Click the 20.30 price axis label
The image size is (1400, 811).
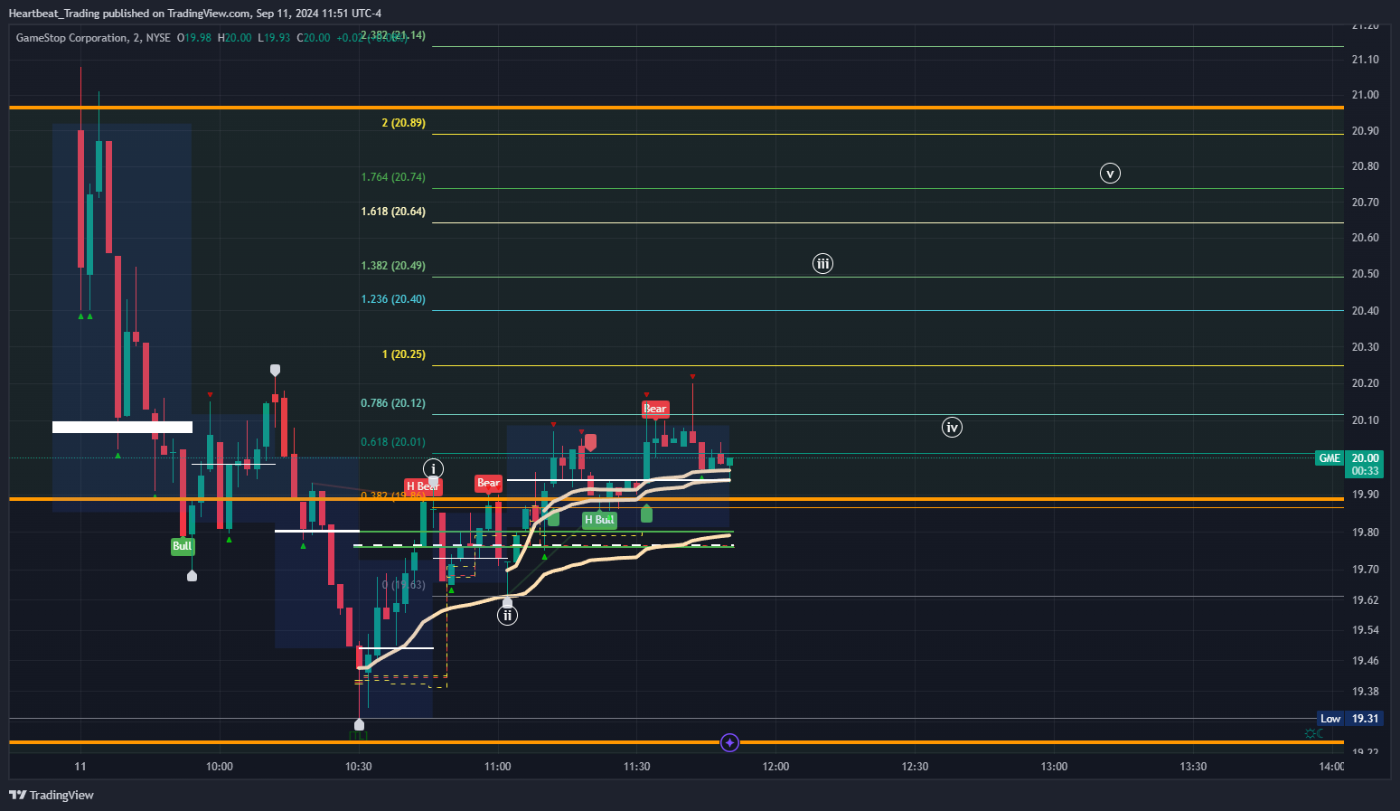[1365, 347]
